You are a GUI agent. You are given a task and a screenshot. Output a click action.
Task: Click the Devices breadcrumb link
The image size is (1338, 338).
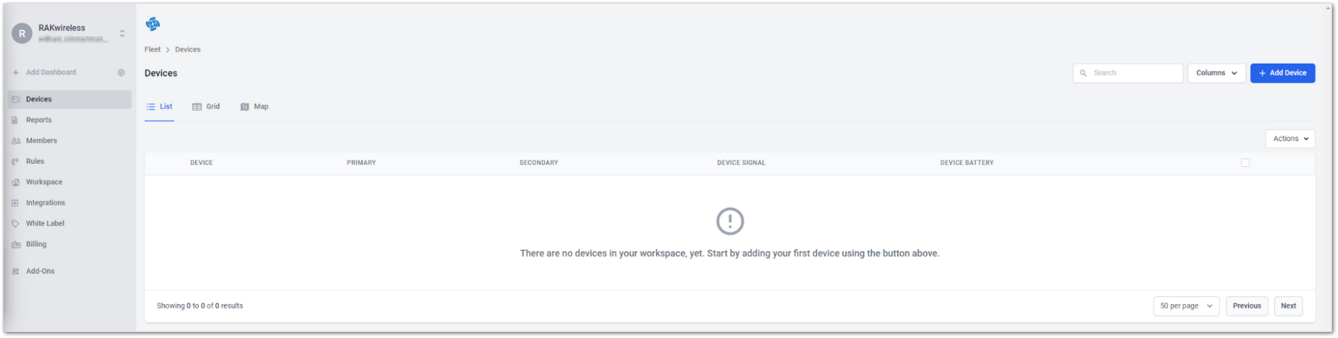pos(187,49)
